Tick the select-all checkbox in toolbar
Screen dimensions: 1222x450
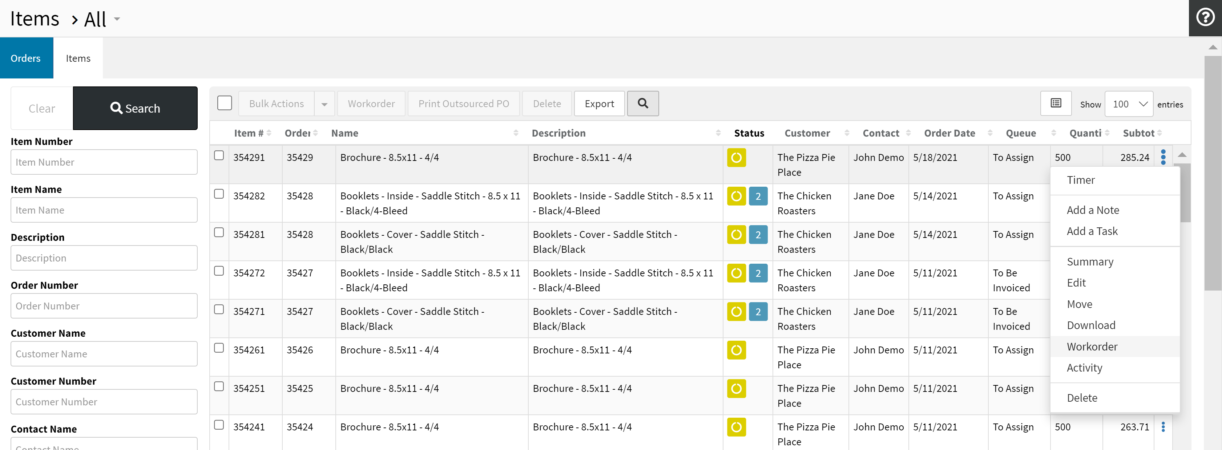[x=225, y=103]
